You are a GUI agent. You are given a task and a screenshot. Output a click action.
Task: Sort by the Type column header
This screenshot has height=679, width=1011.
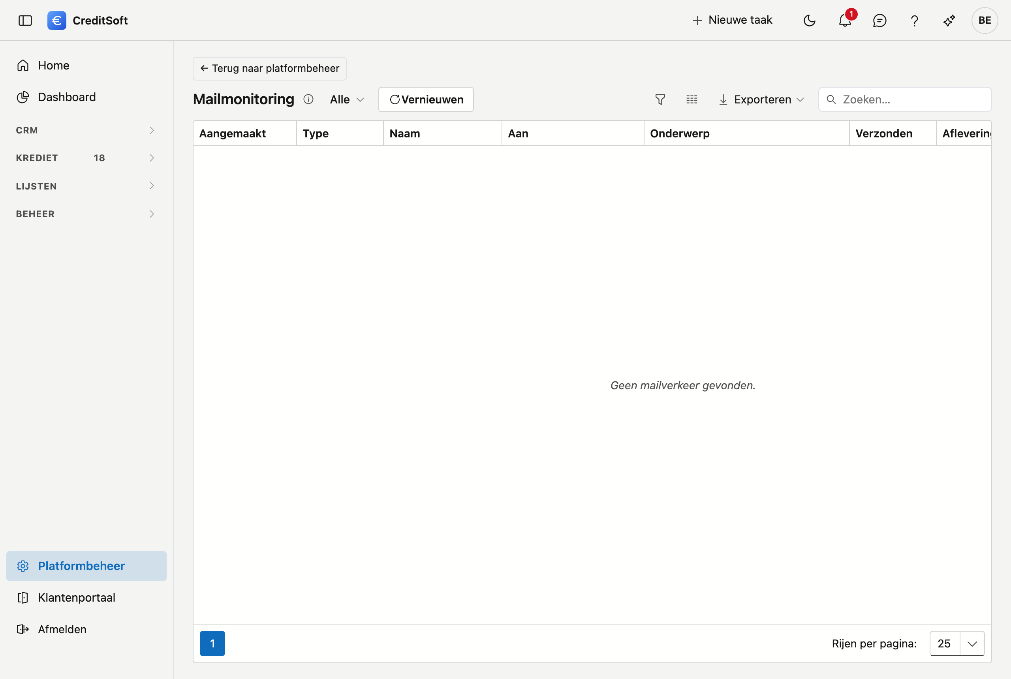pos(340,133)
